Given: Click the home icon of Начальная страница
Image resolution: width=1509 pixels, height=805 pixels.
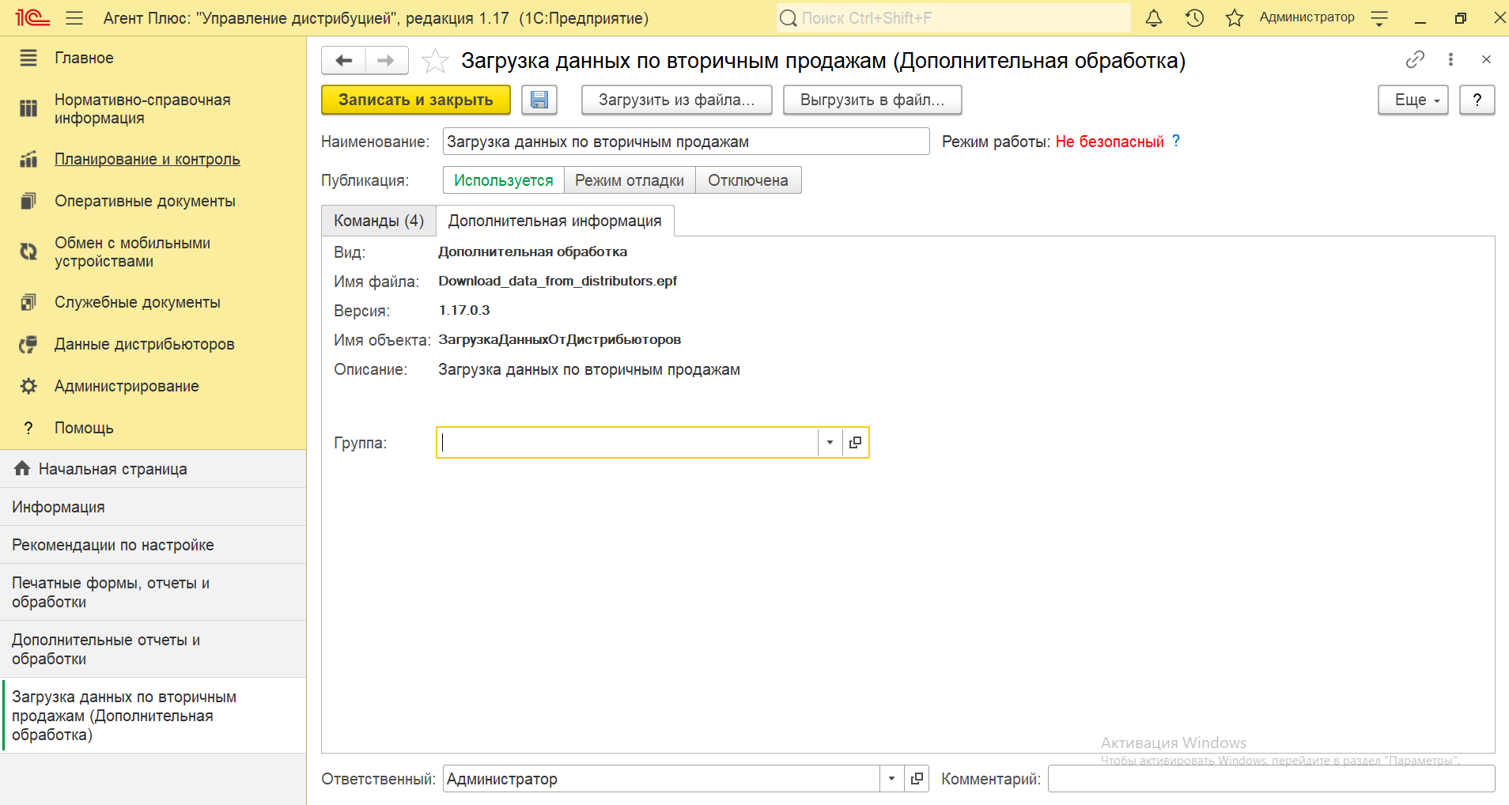Looking at the screenshot, I should [x=22, y=468].
